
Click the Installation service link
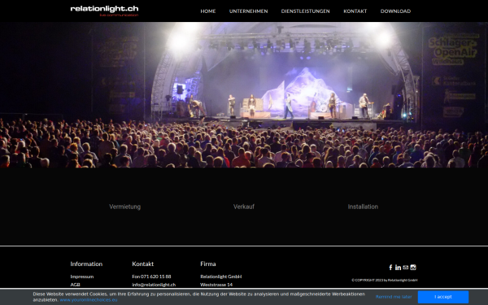[363, 207]
